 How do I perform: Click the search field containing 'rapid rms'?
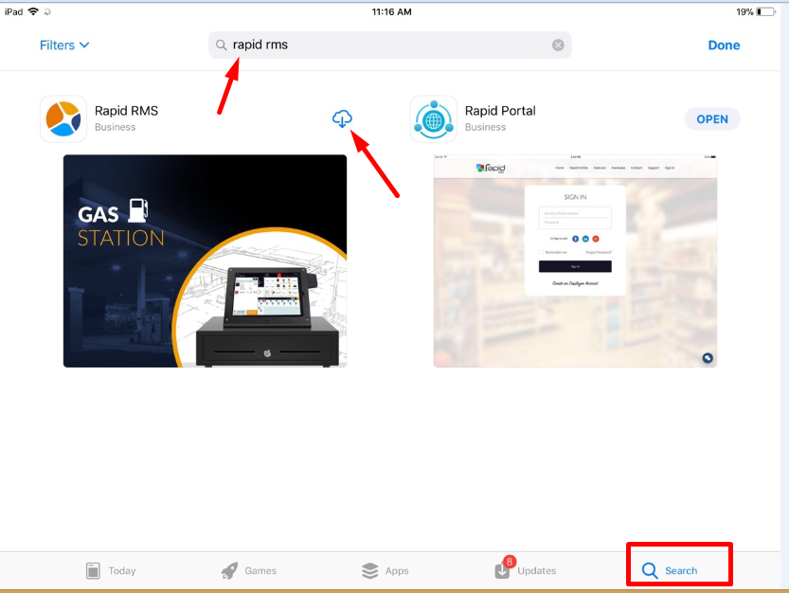tap(388, 45)
